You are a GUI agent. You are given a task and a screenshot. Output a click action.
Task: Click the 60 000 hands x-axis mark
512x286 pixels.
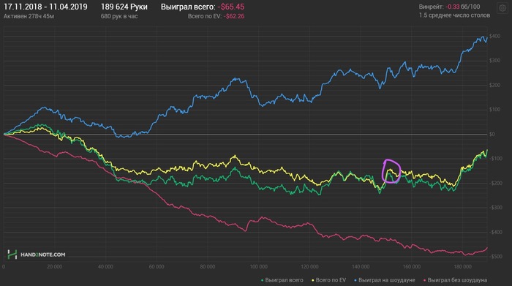click(157, 267)
